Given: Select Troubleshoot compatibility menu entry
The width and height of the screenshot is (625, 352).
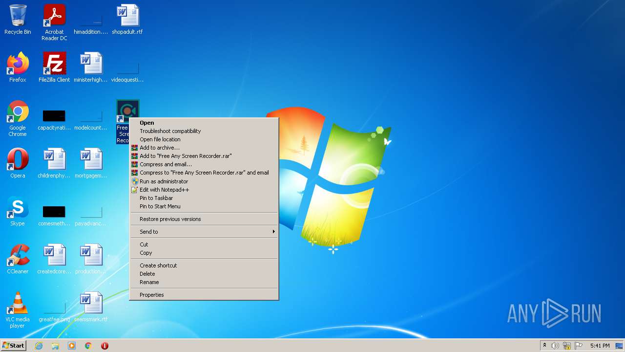Looking at the screenshot, I should tap(204, 131).
